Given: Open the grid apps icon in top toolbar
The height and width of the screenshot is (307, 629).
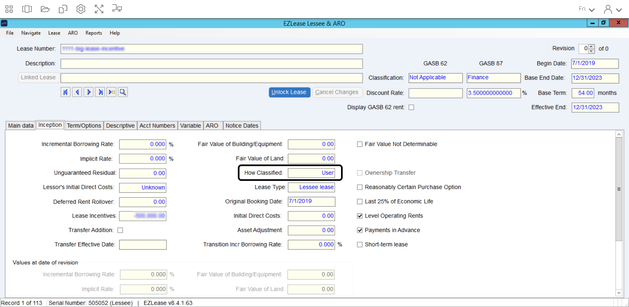Looking at the screenshot, I should click(x=9, y=9).
